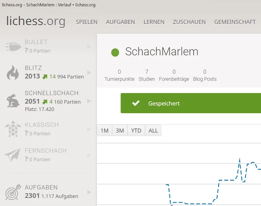Open the ZUSCHAUEN menu
261x206 pixels.
click(189, 22)
